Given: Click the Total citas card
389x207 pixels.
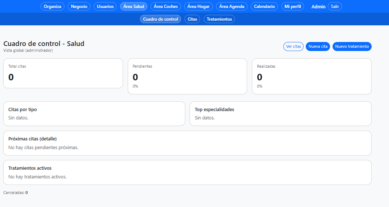Looking at the screenshot, I should coord(63,73).
